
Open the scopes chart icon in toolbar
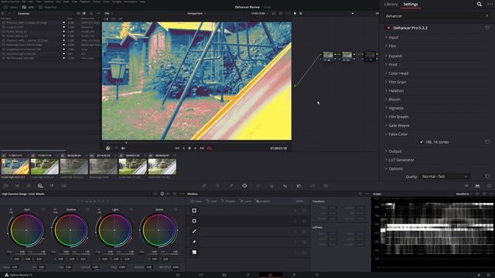click(x=477, y=186)
